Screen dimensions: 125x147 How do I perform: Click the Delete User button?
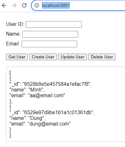click(x=102, y=57)
